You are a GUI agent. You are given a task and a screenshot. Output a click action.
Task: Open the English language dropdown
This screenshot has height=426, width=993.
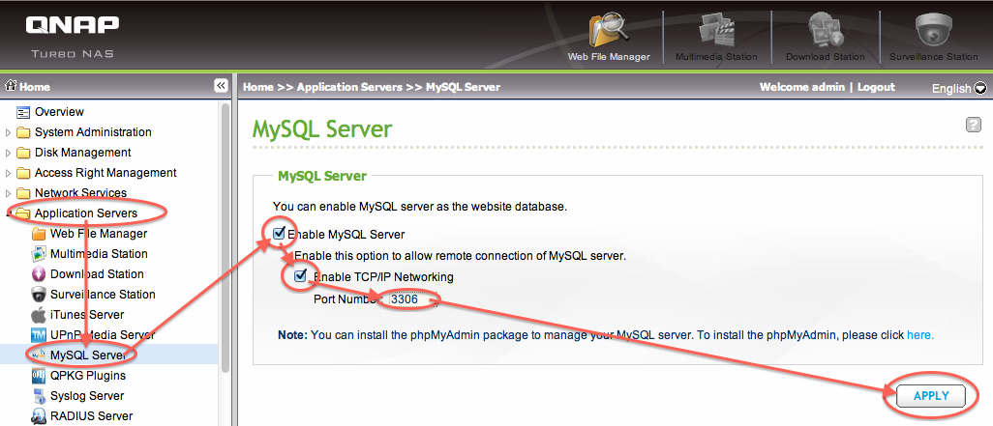[x=959, y=89]
